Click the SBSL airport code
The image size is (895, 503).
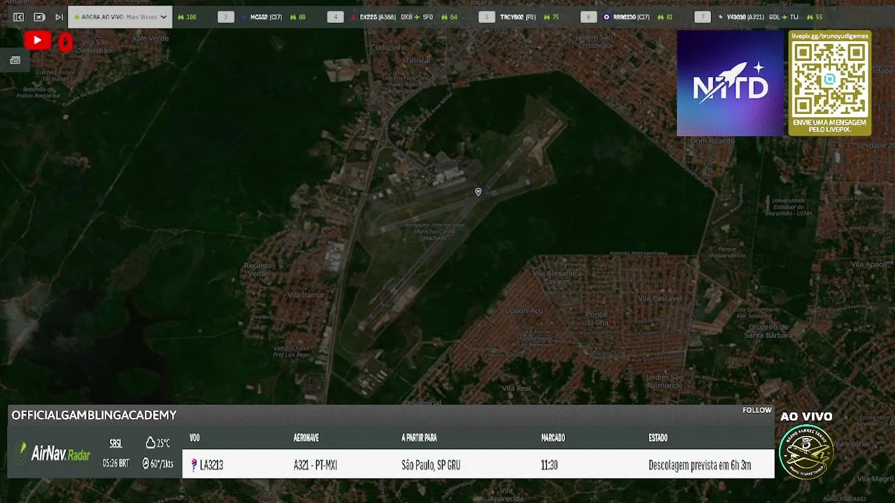click(115, 444)
